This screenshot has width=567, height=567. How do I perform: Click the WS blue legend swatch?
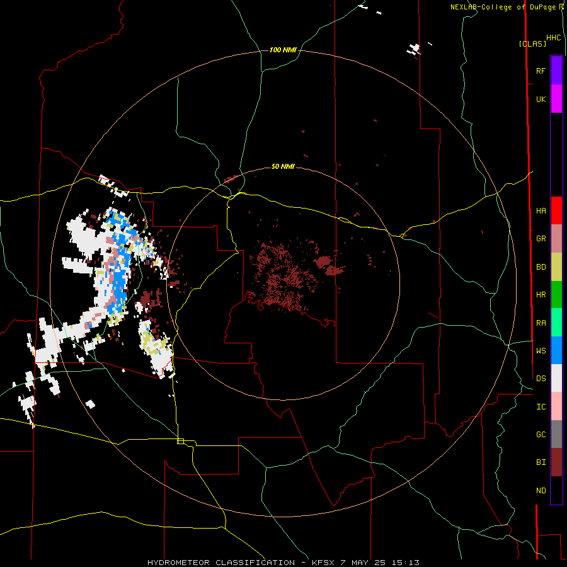556,350
